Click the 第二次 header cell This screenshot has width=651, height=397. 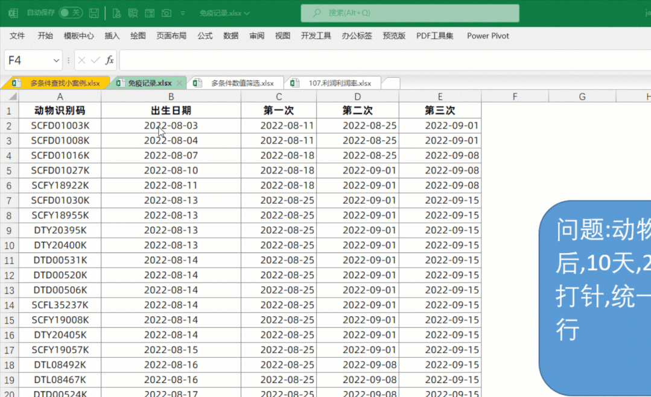[x=357, y=110]
